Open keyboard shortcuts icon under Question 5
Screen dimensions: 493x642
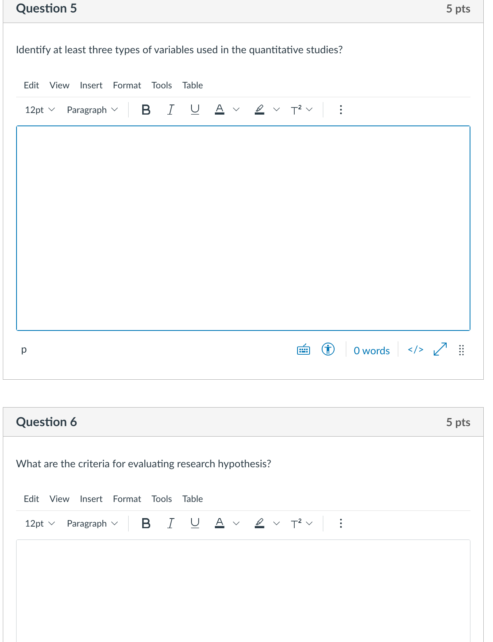304,349
